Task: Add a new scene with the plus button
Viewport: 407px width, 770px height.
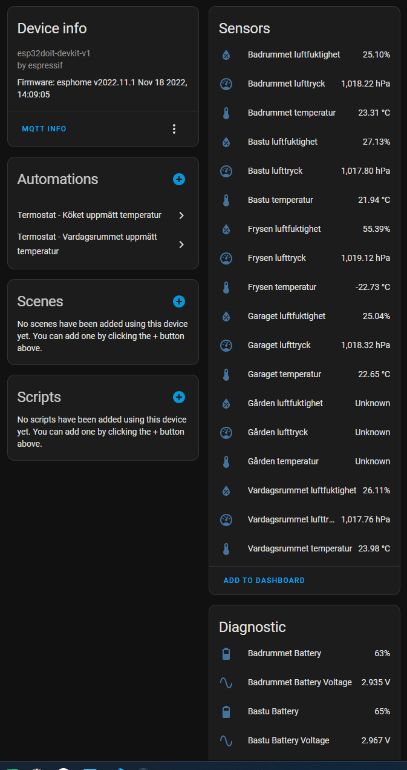Action: click(179, 301)
